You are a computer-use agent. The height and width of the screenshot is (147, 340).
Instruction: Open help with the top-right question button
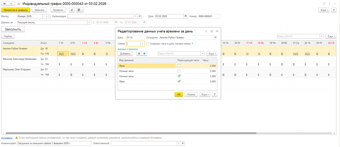point(334,10)
